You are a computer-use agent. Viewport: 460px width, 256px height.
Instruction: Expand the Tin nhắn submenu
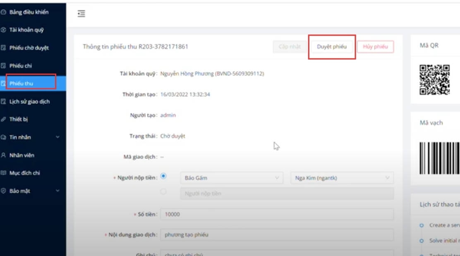[57, 137]
